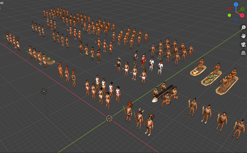Select the battering ram log model

pos(163,94)
